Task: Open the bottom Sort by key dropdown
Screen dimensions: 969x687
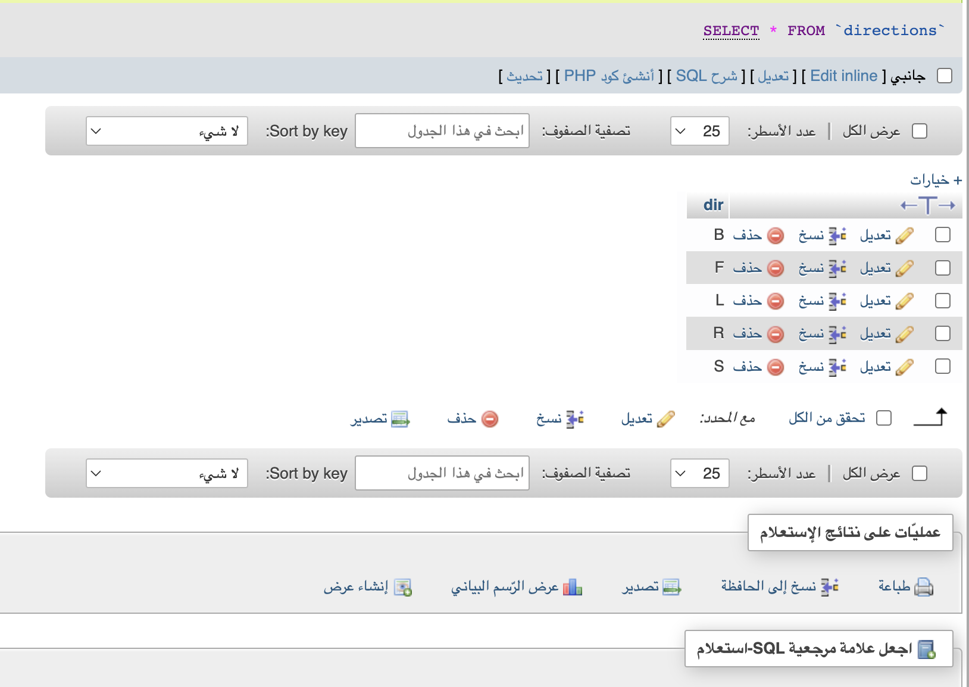Action: (167, 473)
